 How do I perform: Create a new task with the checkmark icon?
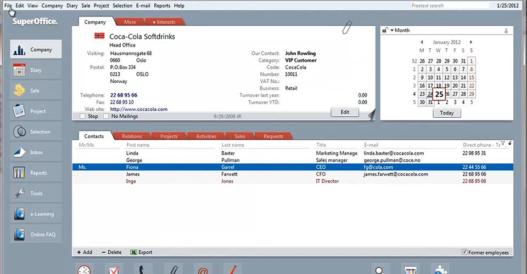click(114, 269)
